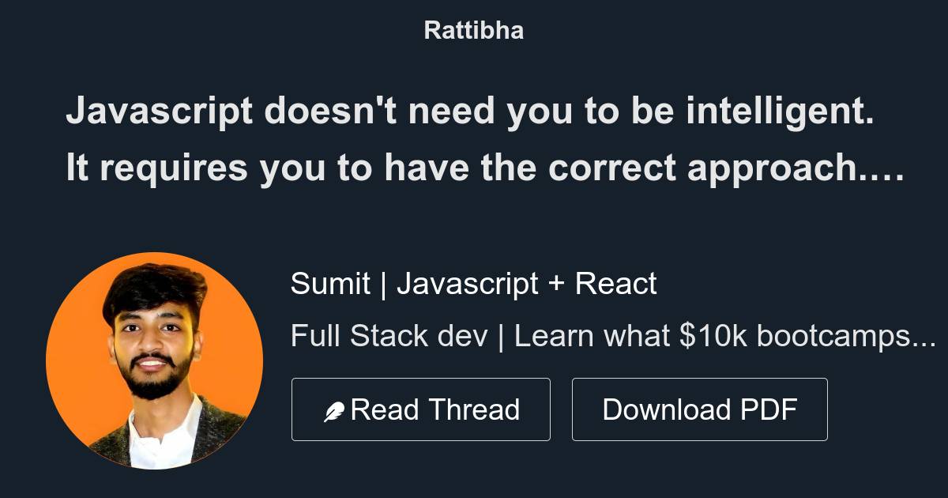Click the quill feather icon on Read Thread

point(335,409)
